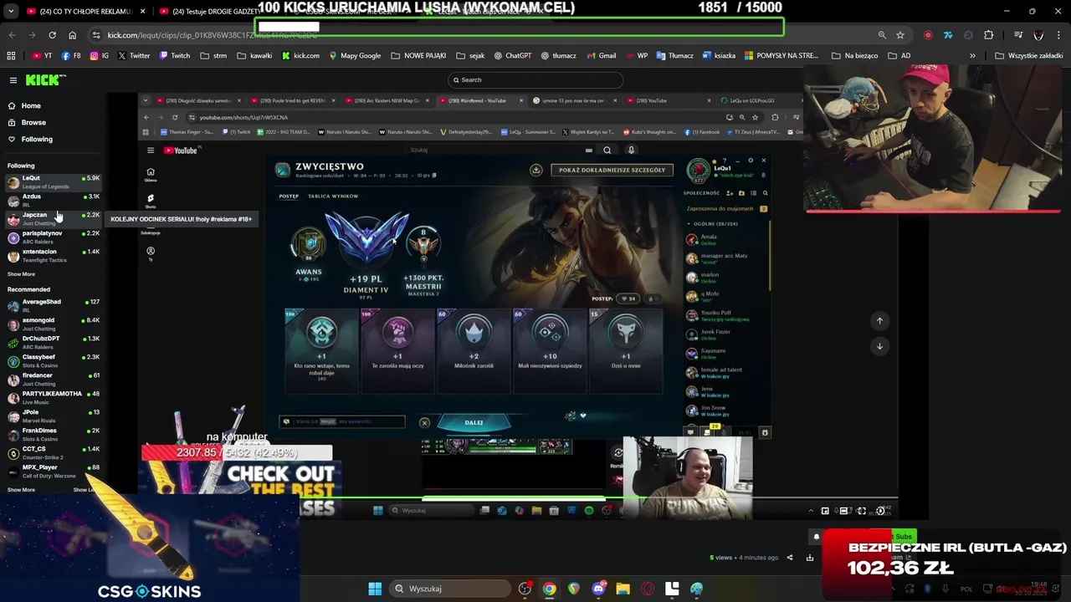Open the YT bookmark
The height and width of the screenshot is (602, 1071).
pos(43,56)
